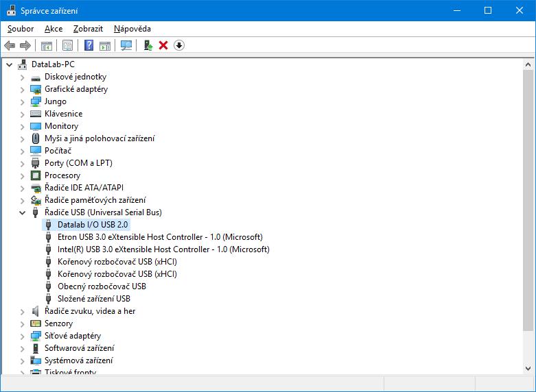This screenshot has width=536, height=392.
Task: Click the Správce zařízení title bar icon
Action: [11, 10]
